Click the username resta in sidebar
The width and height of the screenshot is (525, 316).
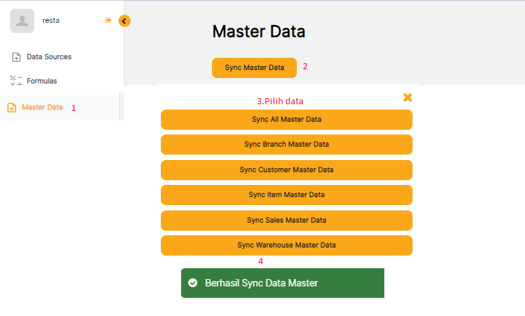(51, 20)
